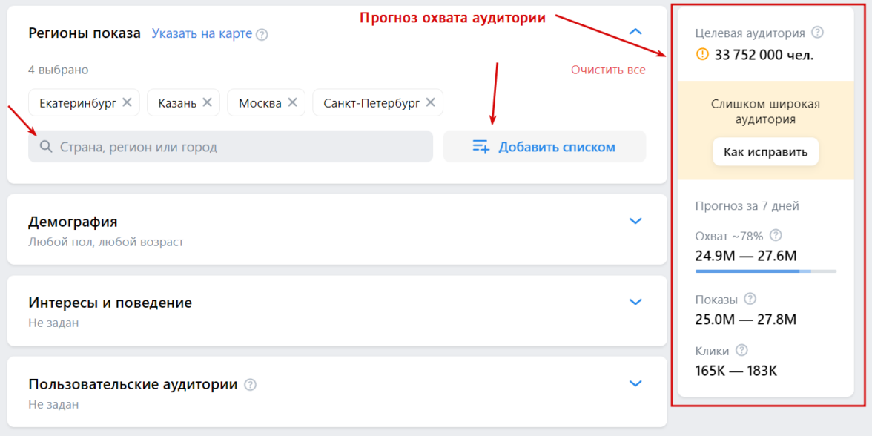Remove Санкт-Петербург region chip
The width and height of the screenshot is (872, 436).
coord(430,102)
